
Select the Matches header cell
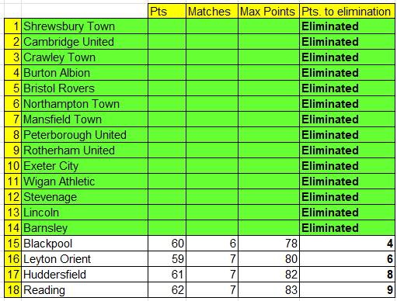coord(212,11)
